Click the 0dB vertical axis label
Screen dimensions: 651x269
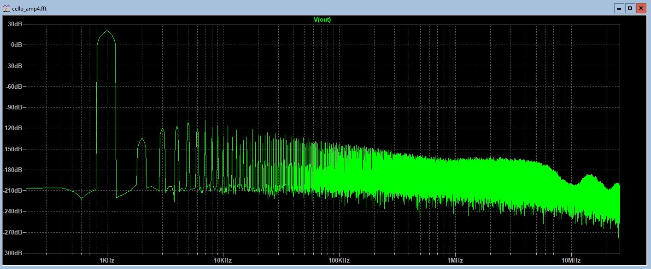pos(18,45)
